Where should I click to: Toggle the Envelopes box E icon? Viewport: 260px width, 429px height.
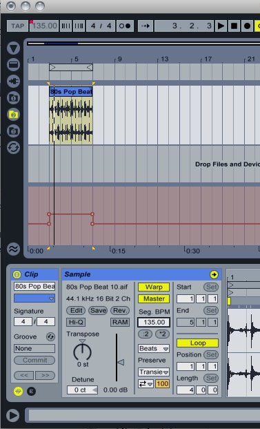32,392
